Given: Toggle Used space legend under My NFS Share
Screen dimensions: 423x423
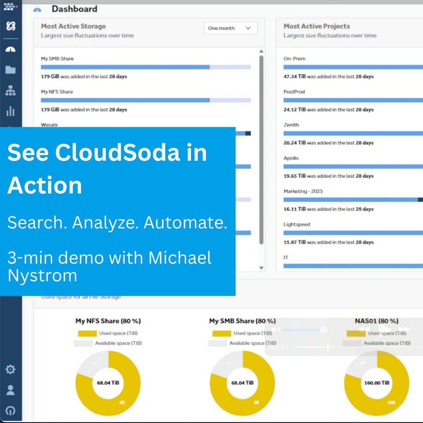Looking at the screenshot, I should pos(108,333).
